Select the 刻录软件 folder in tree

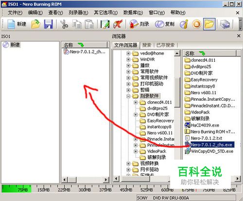(149, 96)
